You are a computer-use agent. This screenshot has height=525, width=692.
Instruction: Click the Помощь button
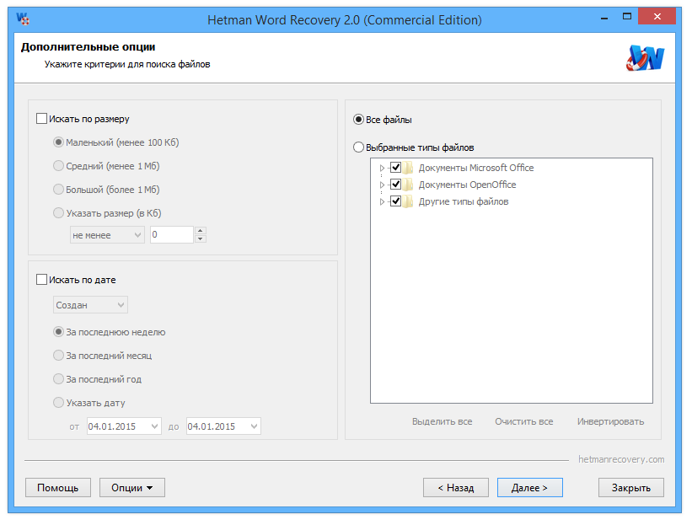[58, 487]
